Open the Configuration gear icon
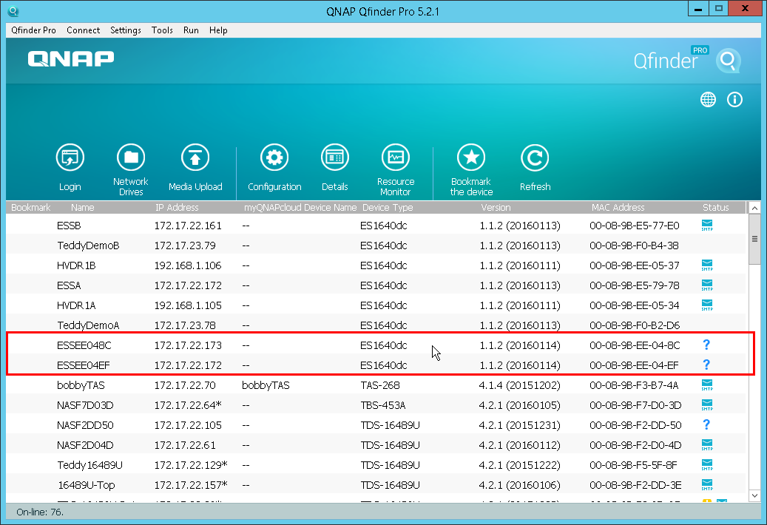Viewport: 767px width, 525px height. click(274, 158)
